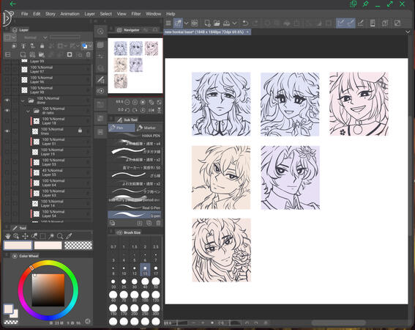Click the delete layer trash icon
Image resolution: width=415 pixels, height=330 pixels.
(88, 55)
